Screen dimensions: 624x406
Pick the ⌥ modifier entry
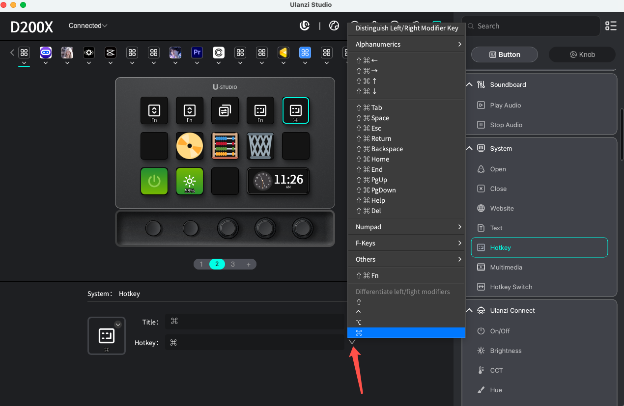click(406, 323)
